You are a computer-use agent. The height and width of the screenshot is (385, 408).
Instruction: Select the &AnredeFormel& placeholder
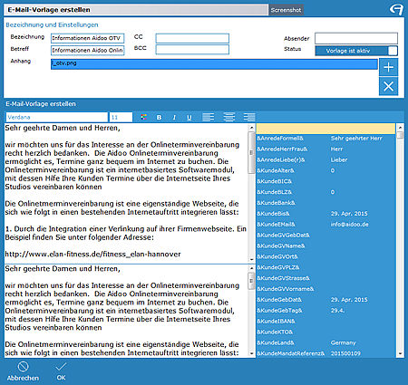tap(280, 139)
